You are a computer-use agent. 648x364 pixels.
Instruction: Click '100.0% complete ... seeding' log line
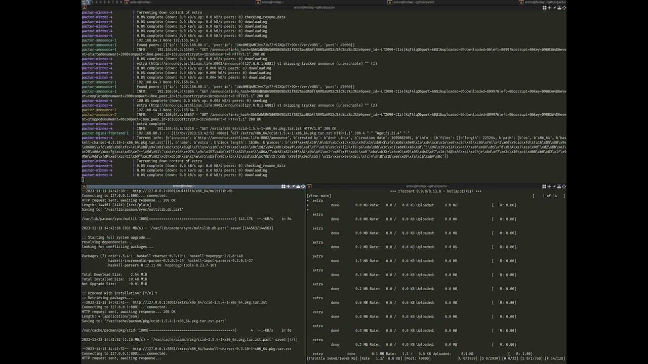(201, 101)
